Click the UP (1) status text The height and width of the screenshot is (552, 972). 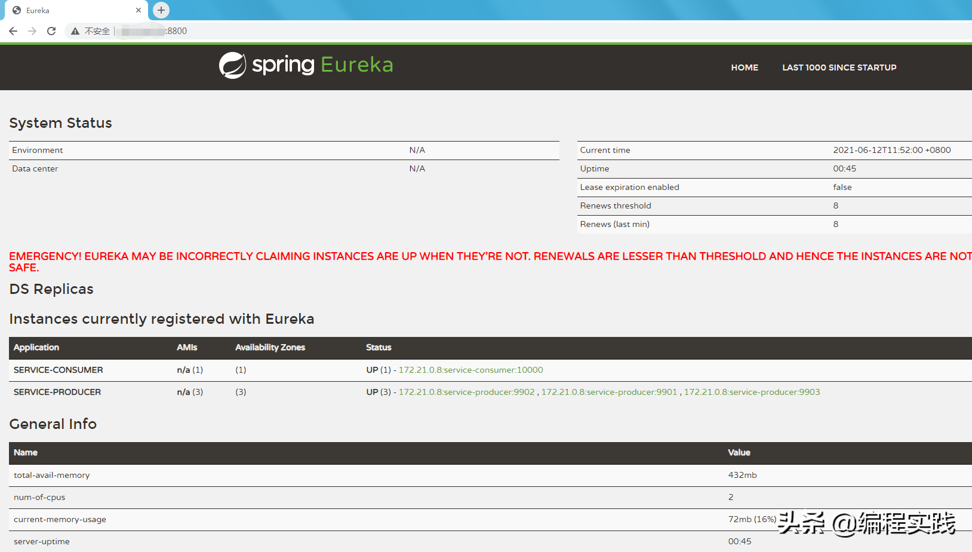coord(379,370)
